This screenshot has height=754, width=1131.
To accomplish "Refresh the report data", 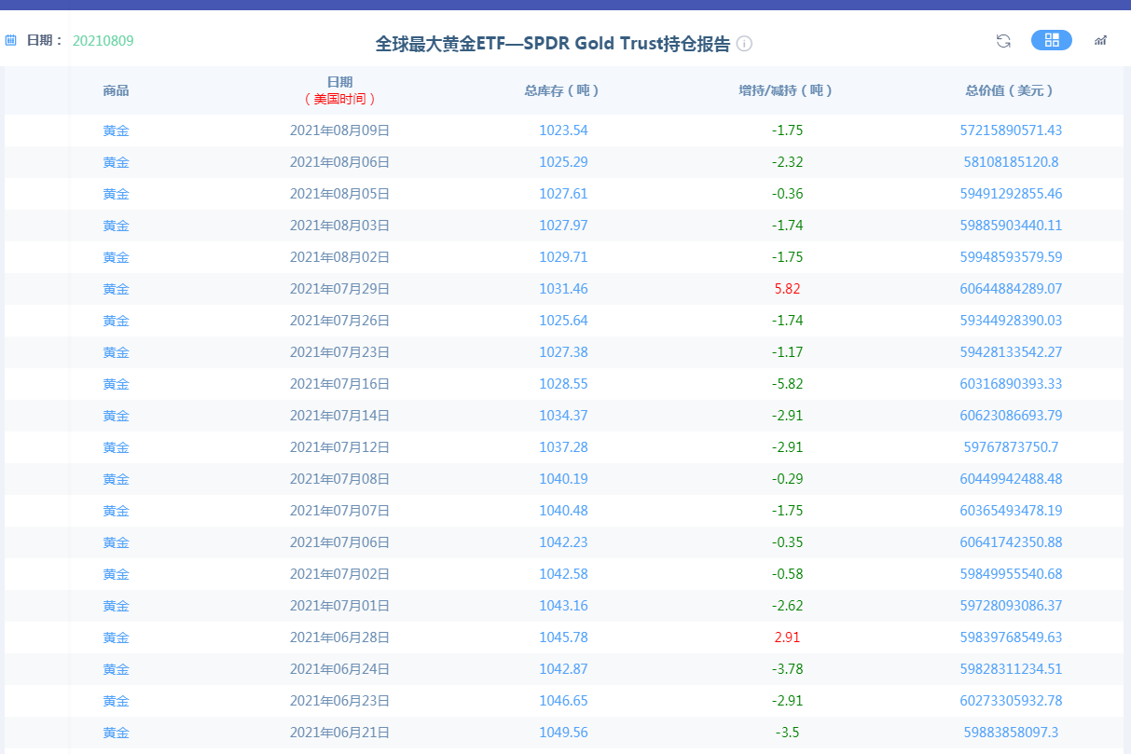I will pos(1003,40).
